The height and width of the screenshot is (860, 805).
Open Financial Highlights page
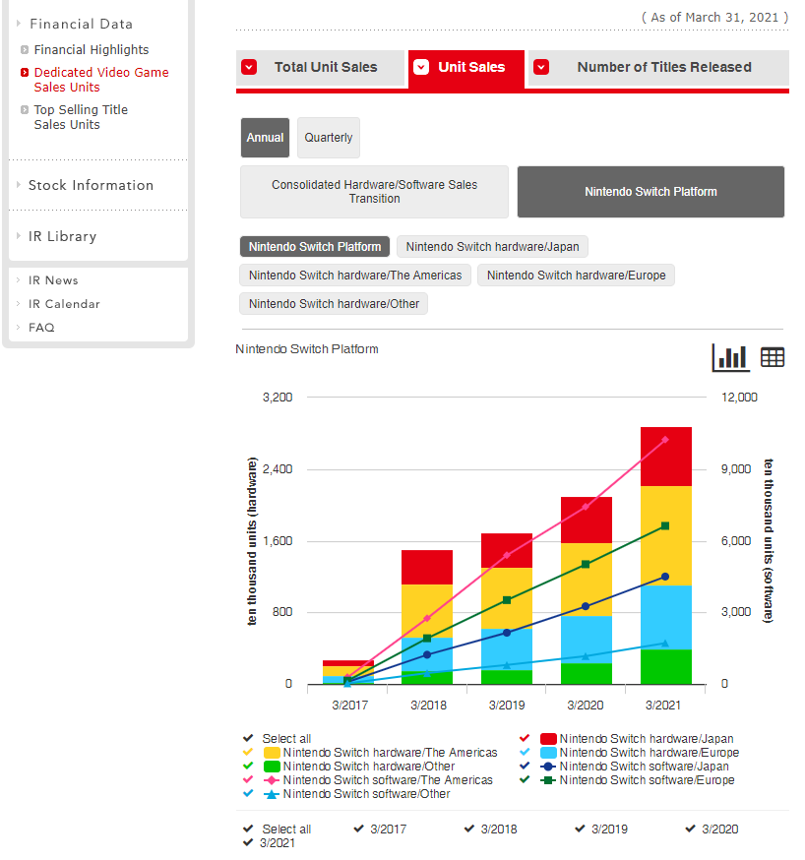pyautogui.click(x=92, y=50)
